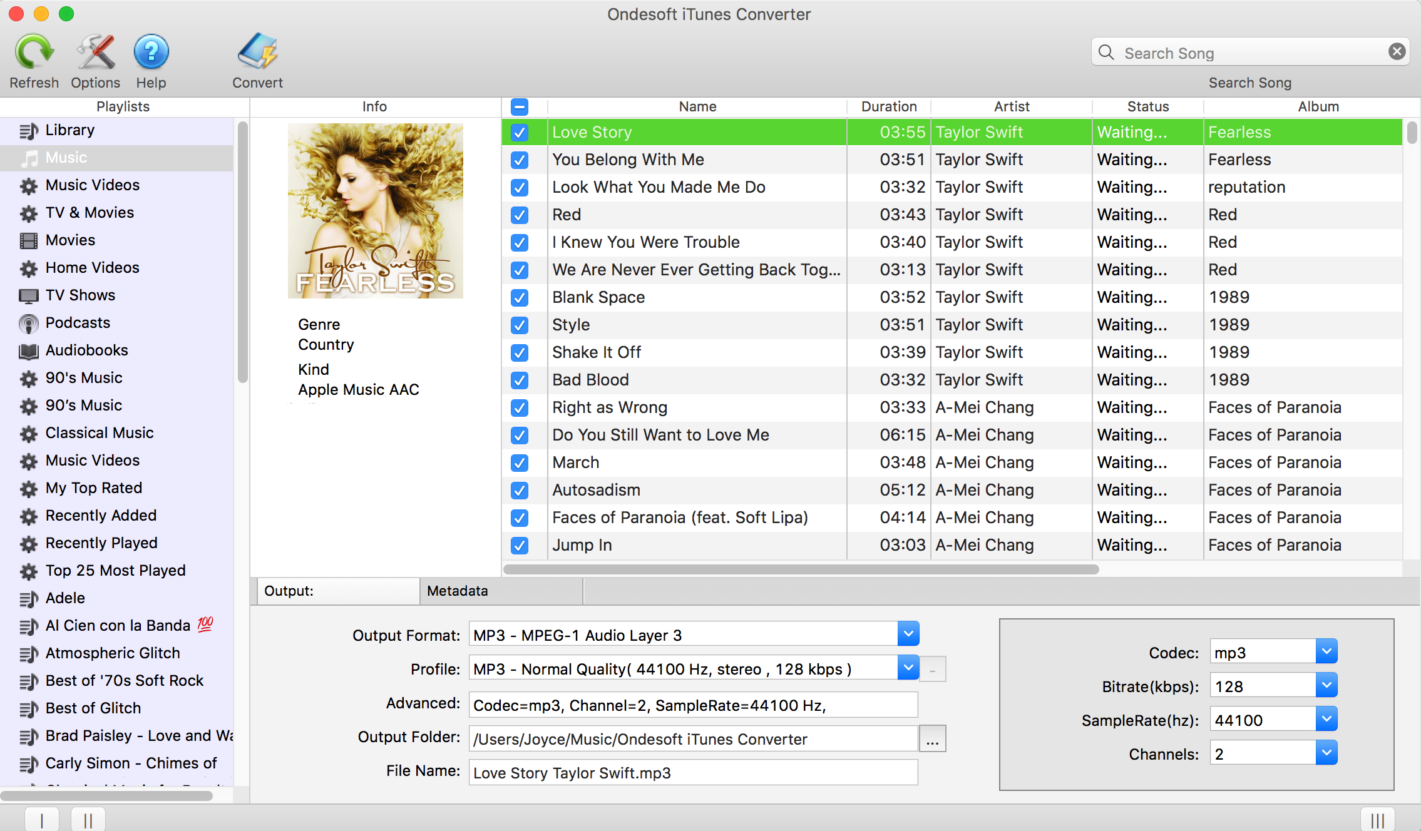Viewport: 1421px width, 831px height.
Task: Toggle checkbox for Love Story song
Action: [518, 131]
